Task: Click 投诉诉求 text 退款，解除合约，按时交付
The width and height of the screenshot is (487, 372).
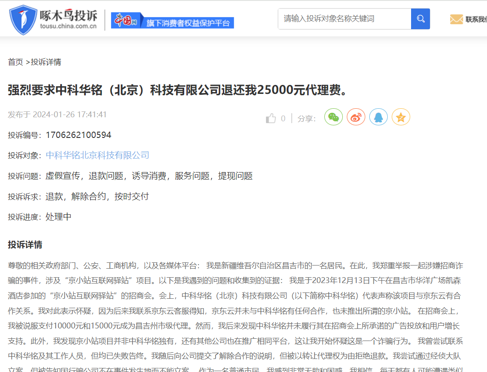Action: pos(97,196)
